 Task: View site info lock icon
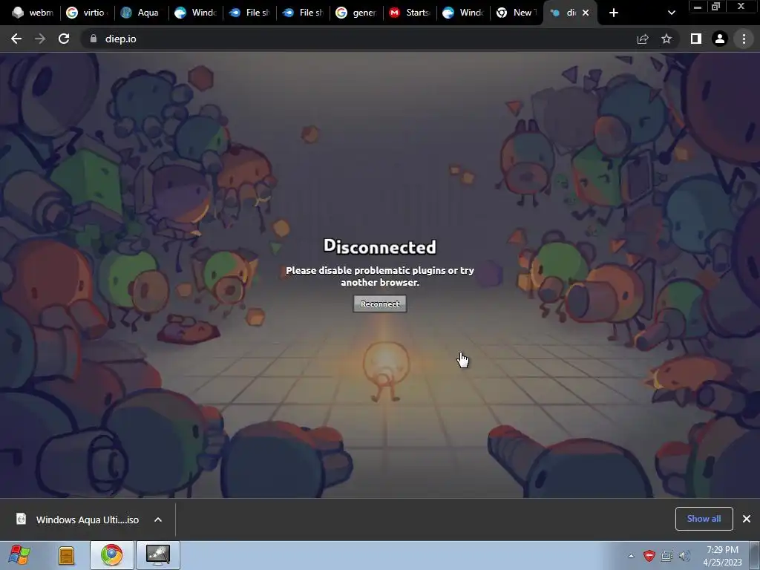coord(93,39)
